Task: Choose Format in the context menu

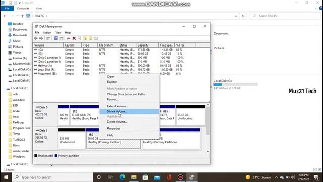Action: (x=129, y=99)
